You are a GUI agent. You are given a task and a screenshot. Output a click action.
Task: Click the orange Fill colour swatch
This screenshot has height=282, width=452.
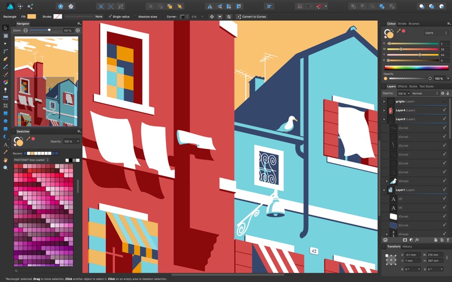click(32, 16)
